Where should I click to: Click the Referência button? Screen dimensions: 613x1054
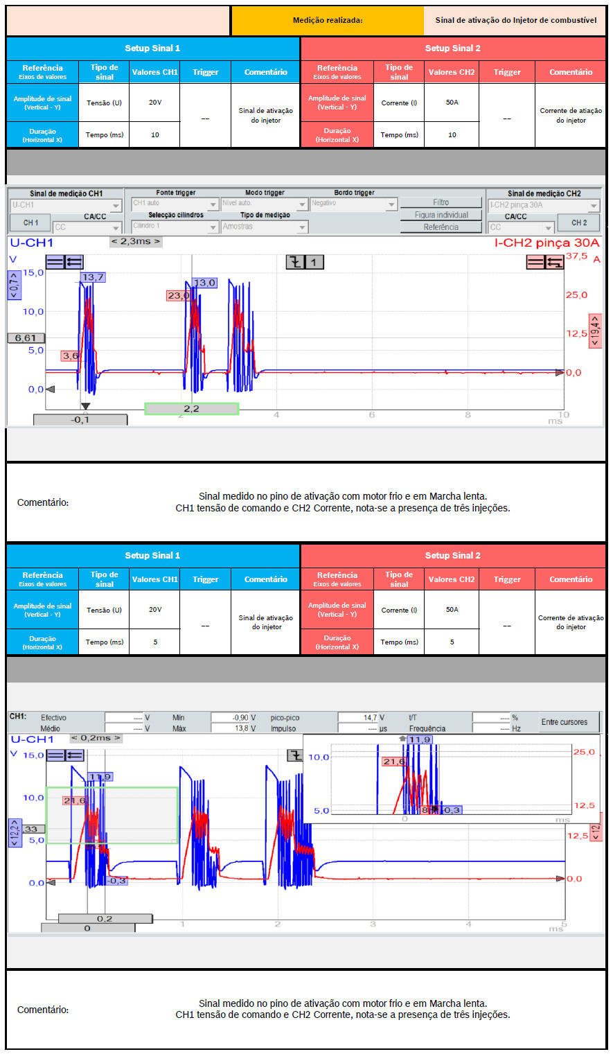(x=441, y=227)
